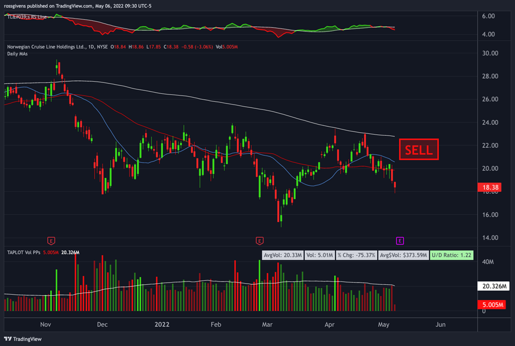Click the Vol5.005M value in title row

(227, 46)
